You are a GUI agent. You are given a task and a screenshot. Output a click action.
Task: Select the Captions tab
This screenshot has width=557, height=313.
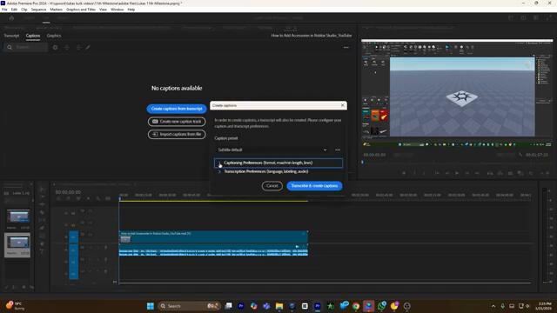[33, 36]
